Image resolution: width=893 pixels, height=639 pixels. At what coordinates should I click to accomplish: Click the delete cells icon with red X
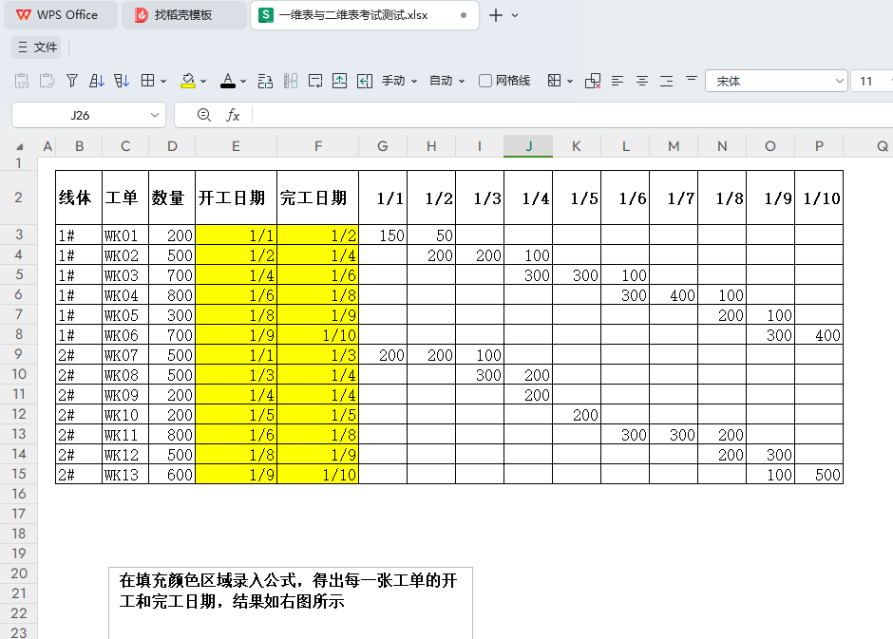592,81
